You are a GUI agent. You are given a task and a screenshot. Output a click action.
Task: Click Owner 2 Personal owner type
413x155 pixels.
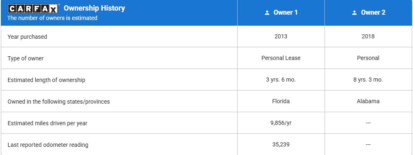point(368,58)
